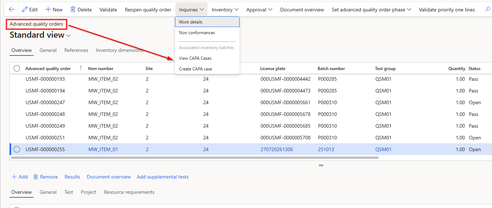Select View CAPA Cases menu item
The height and width of the screenshot is (208, 492).
[207, 58]
